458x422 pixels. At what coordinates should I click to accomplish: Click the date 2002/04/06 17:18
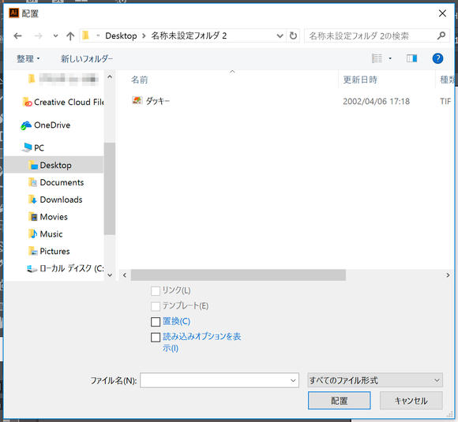(376, 101)
